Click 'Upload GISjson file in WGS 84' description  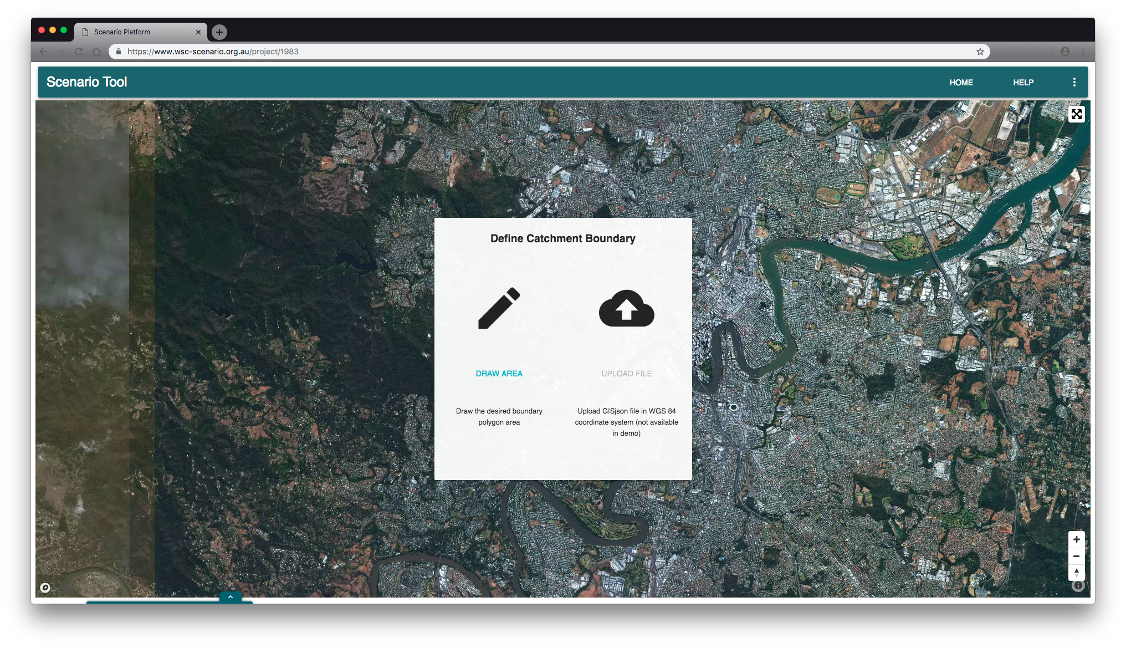coord(626,422)
